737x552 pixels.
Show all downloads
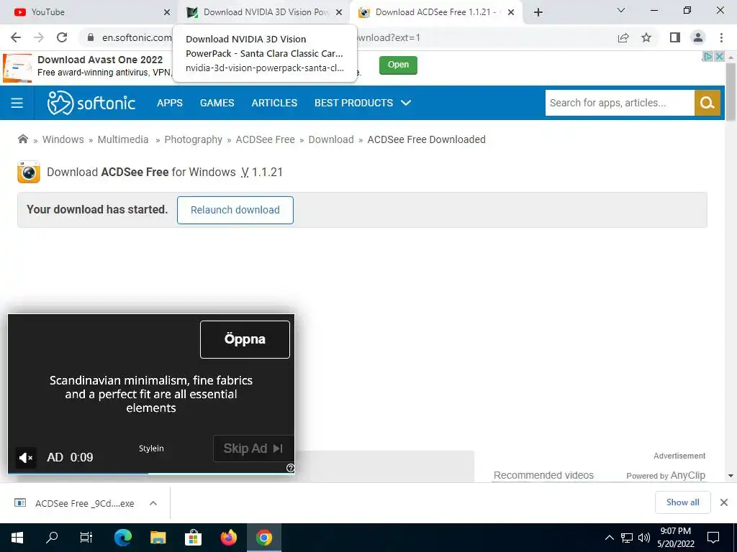pyautogui.click(x=682, y=502)
